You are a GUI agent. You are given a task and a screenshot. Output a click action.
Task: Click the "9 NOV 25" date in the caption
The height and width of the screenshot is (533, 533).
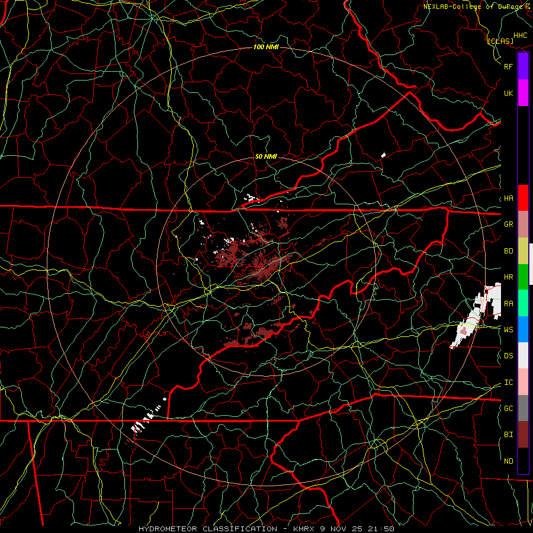click(x=341, y=529)
